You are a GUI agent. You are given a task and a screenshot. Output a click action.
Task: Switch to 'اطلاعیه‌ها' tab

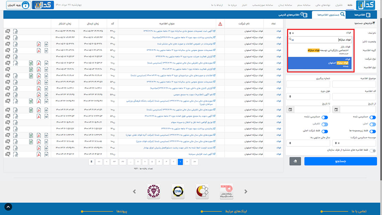[x=362, y=15]
